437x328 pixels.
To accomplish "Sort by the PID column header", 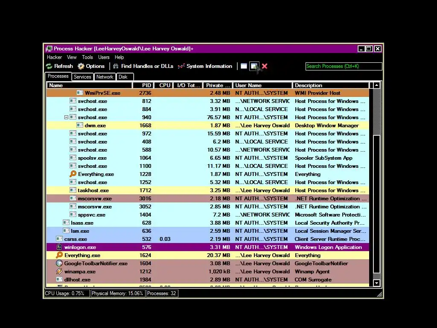I will 143,85.
